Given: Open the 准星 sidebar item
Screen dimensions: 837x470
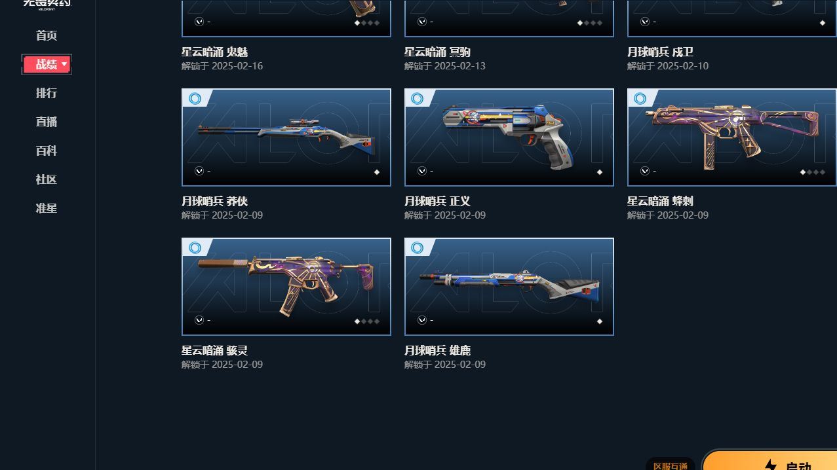Looking at the screenshot, I should coord(47,208).
